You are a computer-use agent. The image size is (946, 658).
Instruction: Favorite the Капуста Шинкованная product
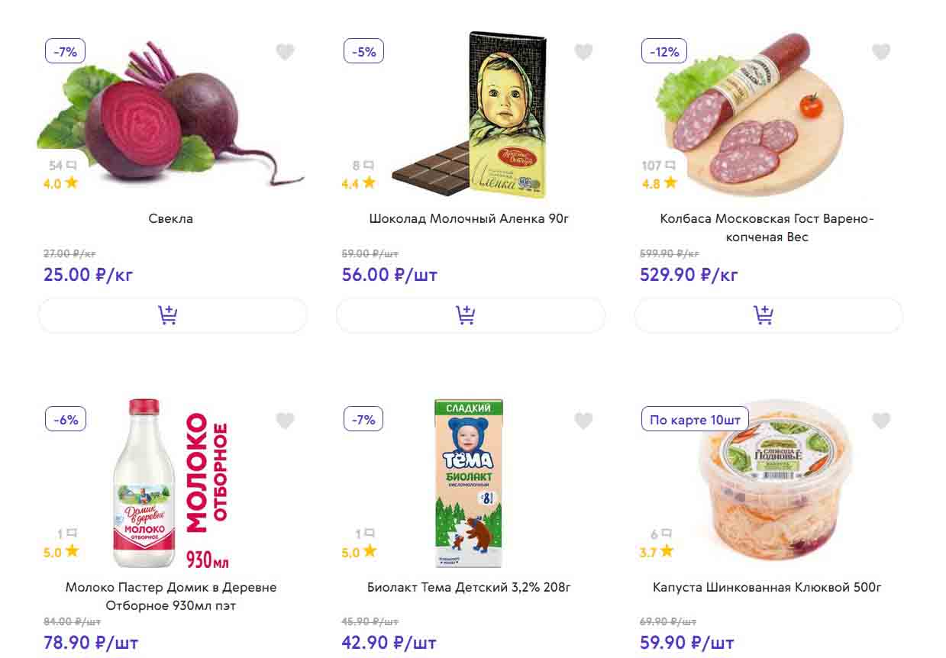[x=881, y=421]
